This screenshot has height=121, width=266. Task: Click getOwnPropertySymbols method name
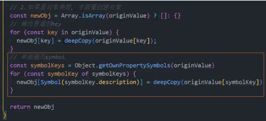[x=135, y=66]
